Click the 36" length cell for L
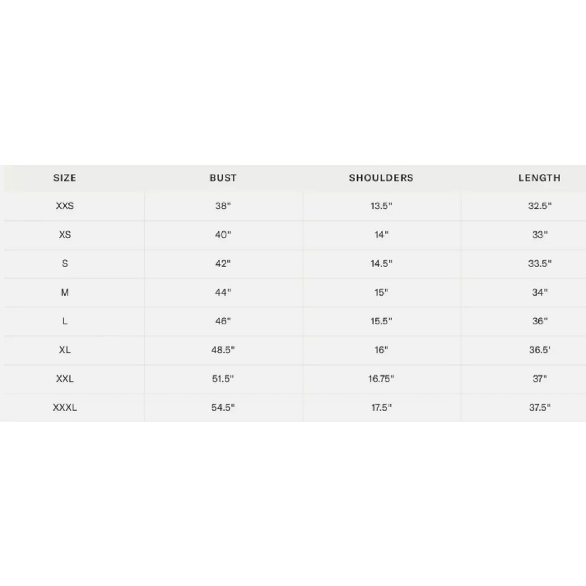586x586 pixels. [x=539, y=321]
